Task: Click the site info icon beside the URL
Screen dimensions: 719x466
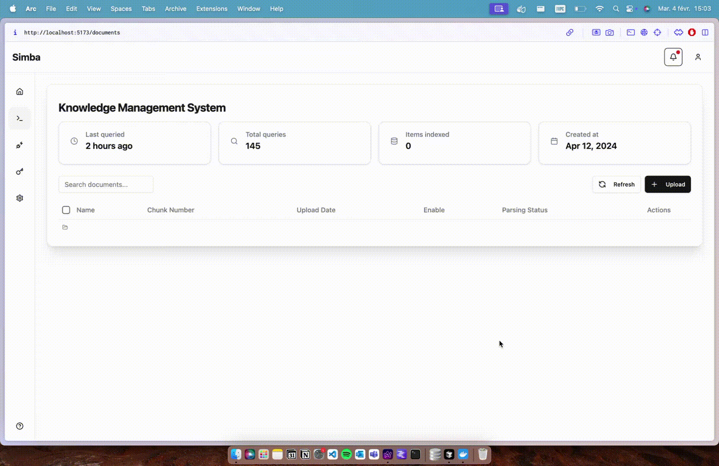Action: 15,32
